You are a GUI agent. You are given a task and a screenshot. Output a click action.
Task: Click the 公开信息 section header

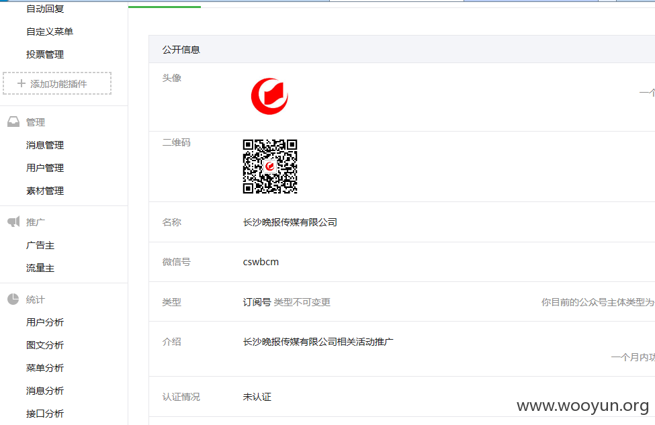pyautogui.click(x=181, y=50)
